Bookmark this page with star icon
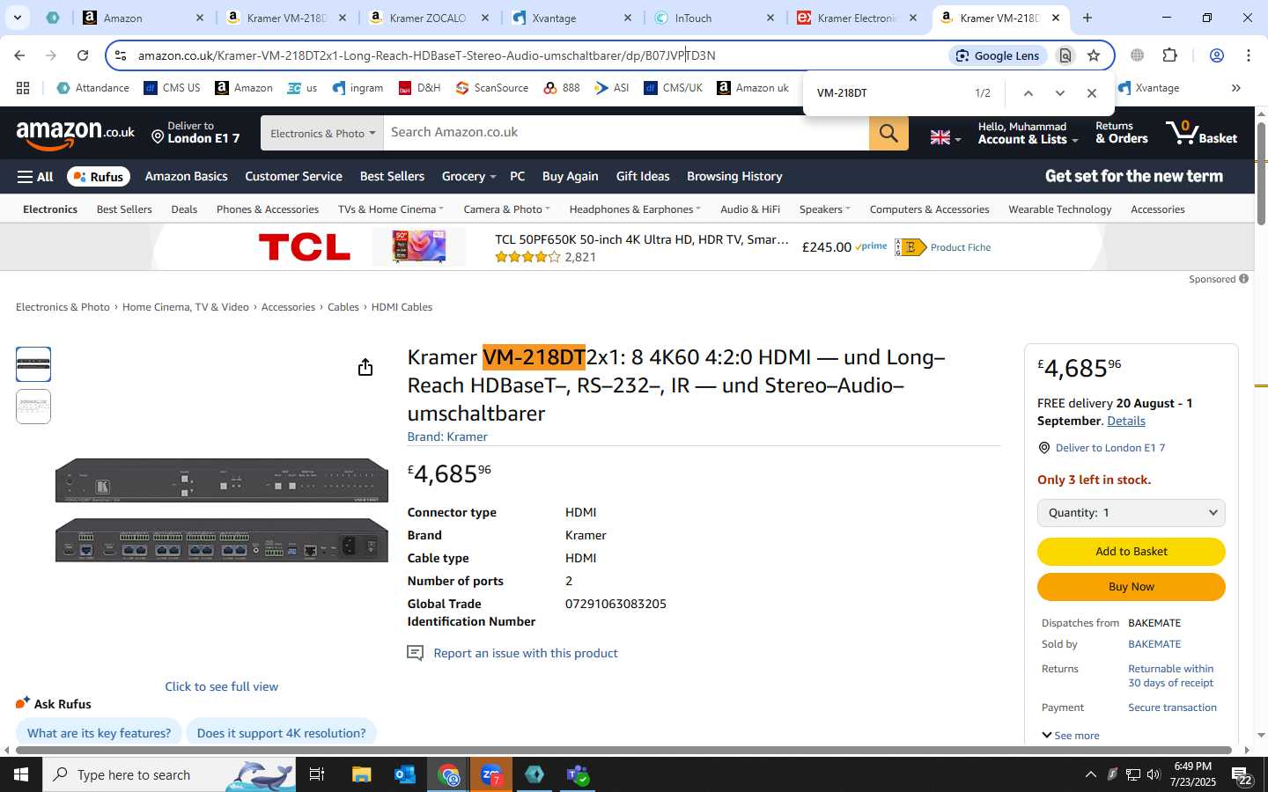Image resolution: width=1268 pixels, height=792 pixels. coord(1094,55)
